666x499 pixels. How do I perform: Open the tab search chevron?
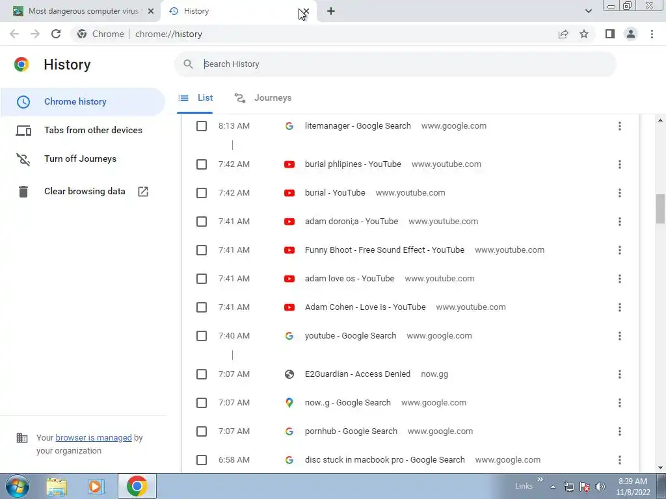[588, 12]
